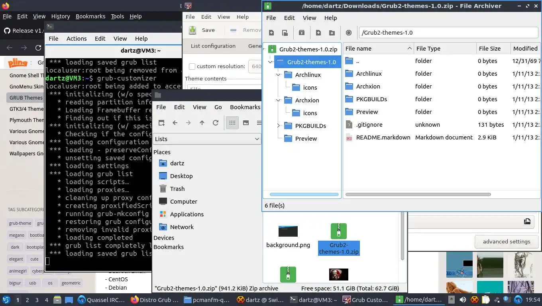Enable the custom resolution checkbox
Screen dimensions: 542x306
click(192, 67)
